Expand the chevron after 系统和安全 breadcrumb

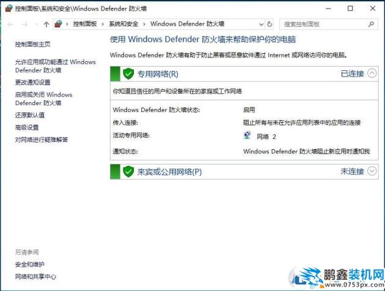(144, 24)
